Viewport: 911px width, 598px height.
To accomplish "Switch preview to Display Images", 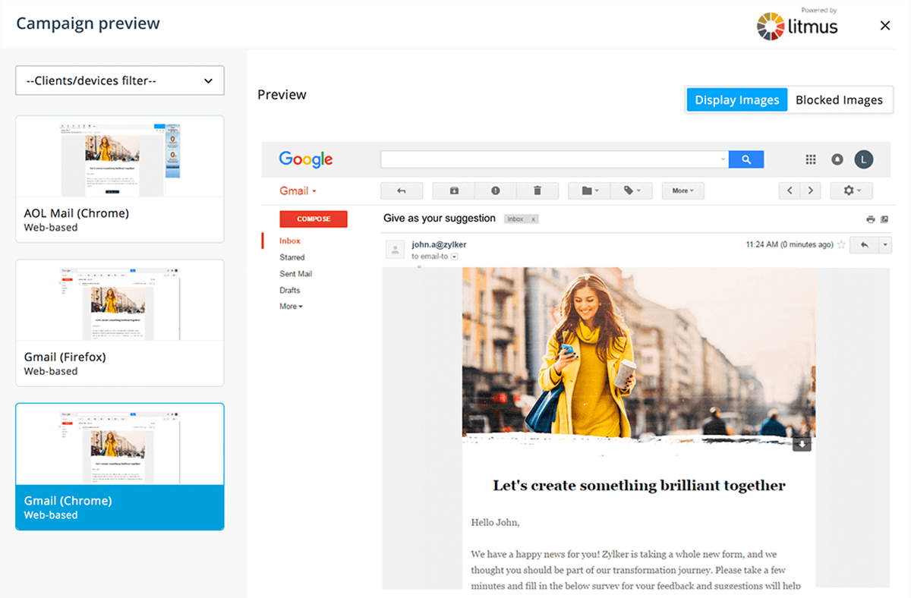I will pyautogui.click(x=736, y=100).
